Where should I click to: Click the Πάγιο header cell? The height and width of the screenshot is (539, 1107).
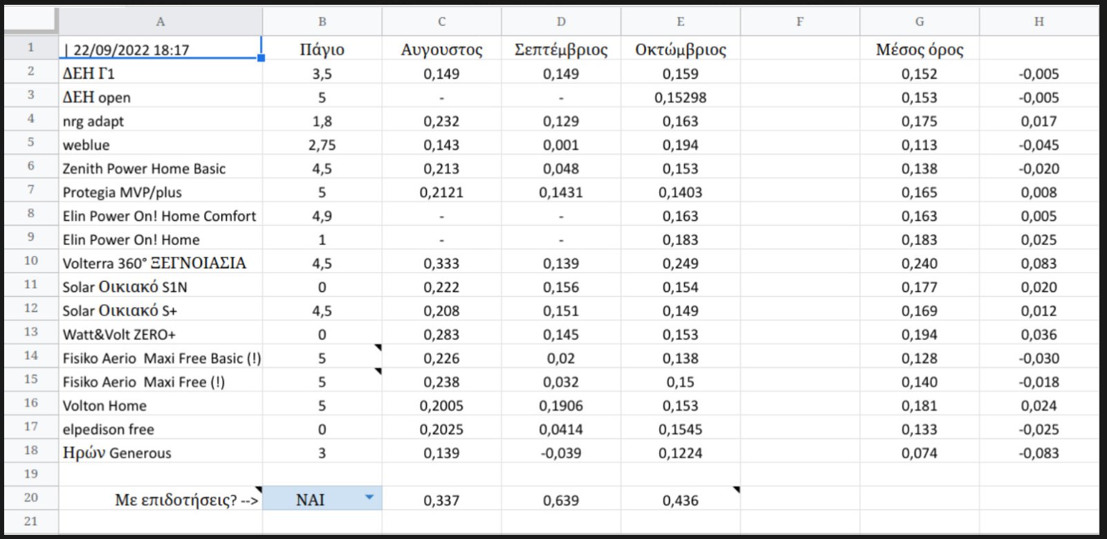coord(322,49)
